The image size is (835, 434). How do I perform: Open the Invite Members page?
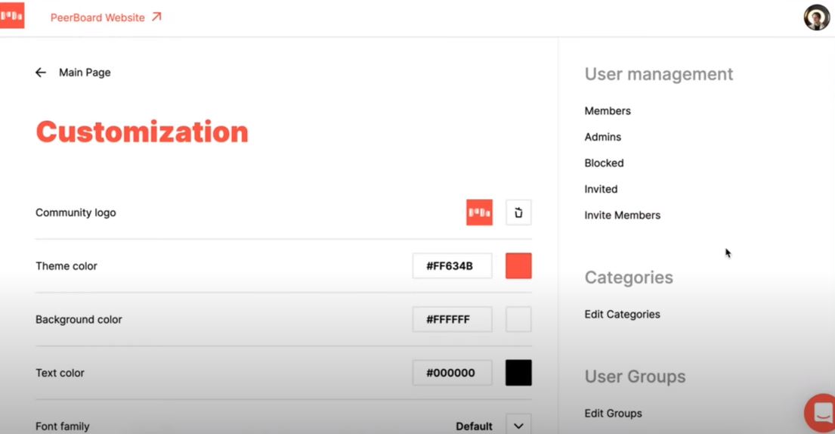[x=622, y=215]
